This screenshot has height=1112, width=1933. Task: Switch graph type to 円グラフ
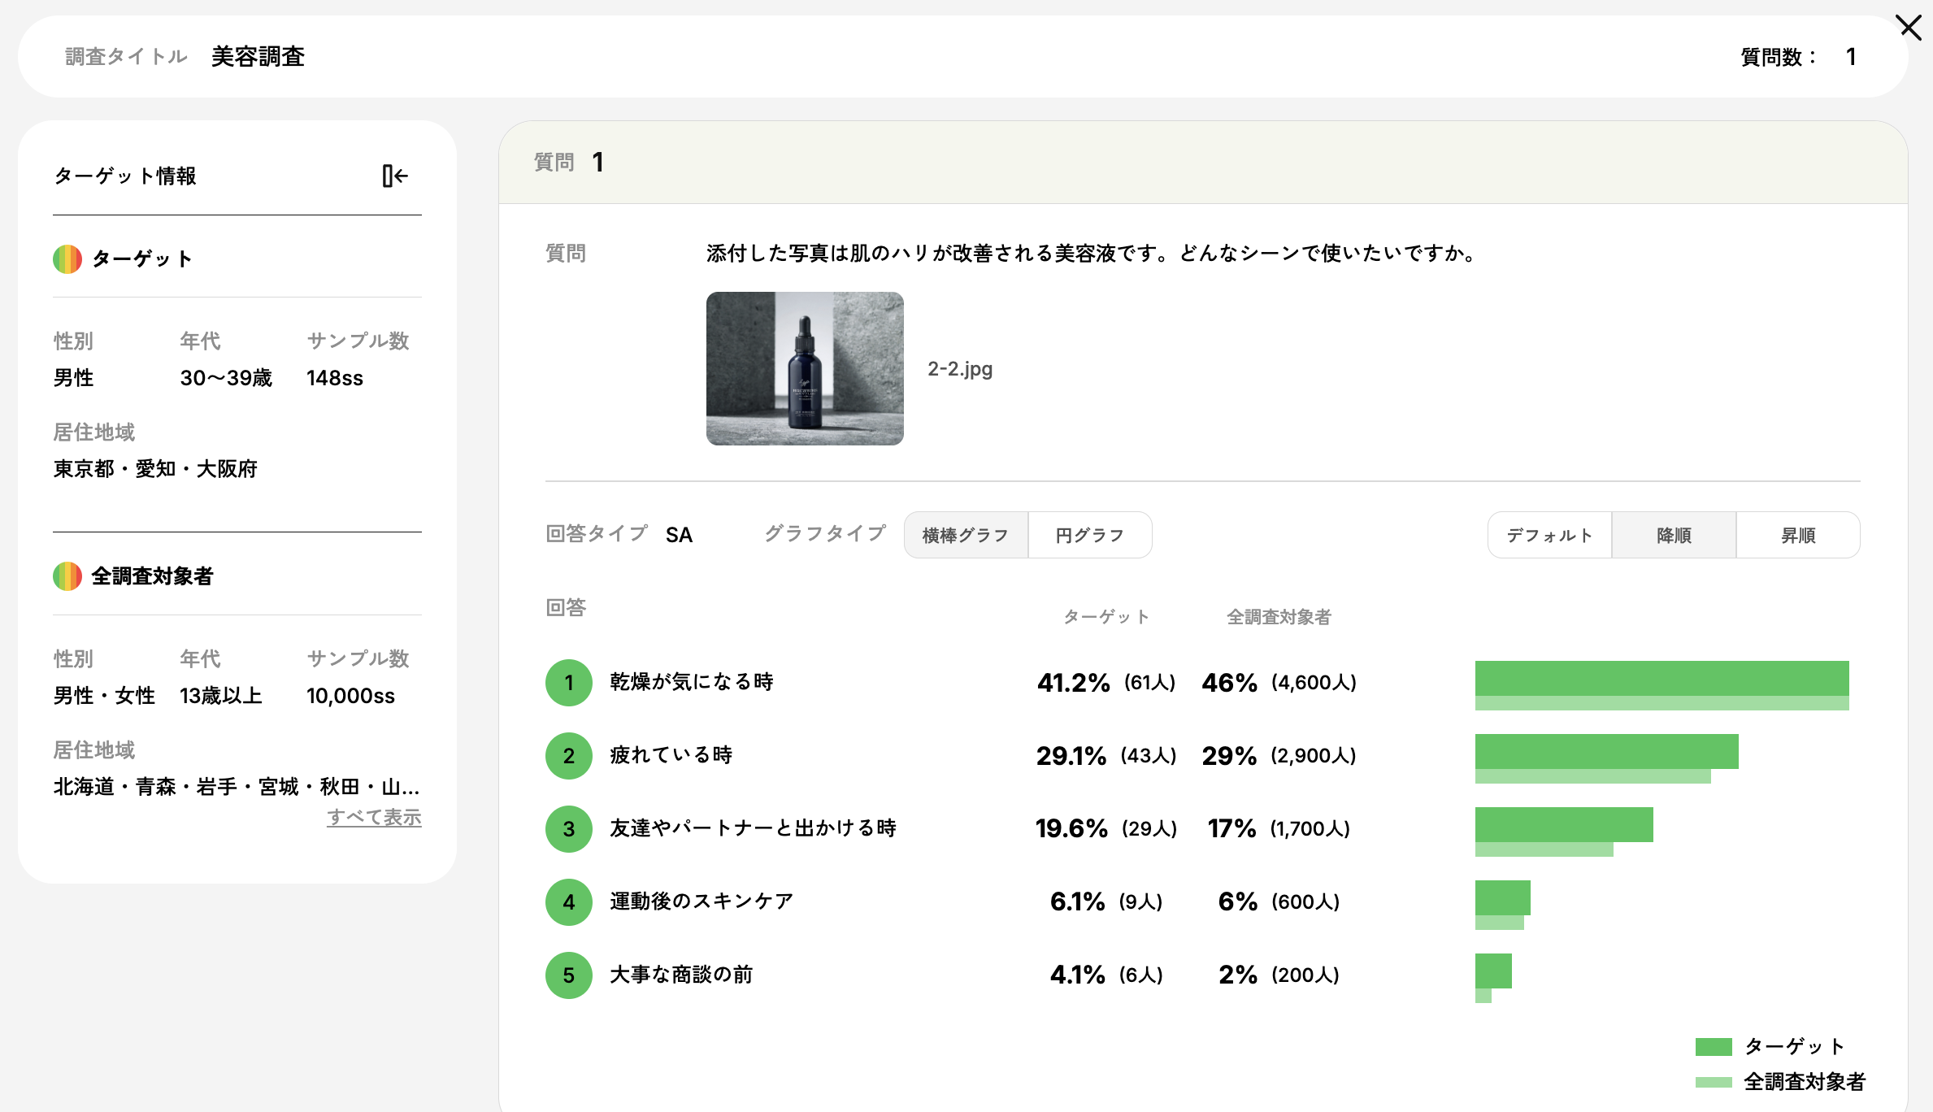coord(1089,535)
